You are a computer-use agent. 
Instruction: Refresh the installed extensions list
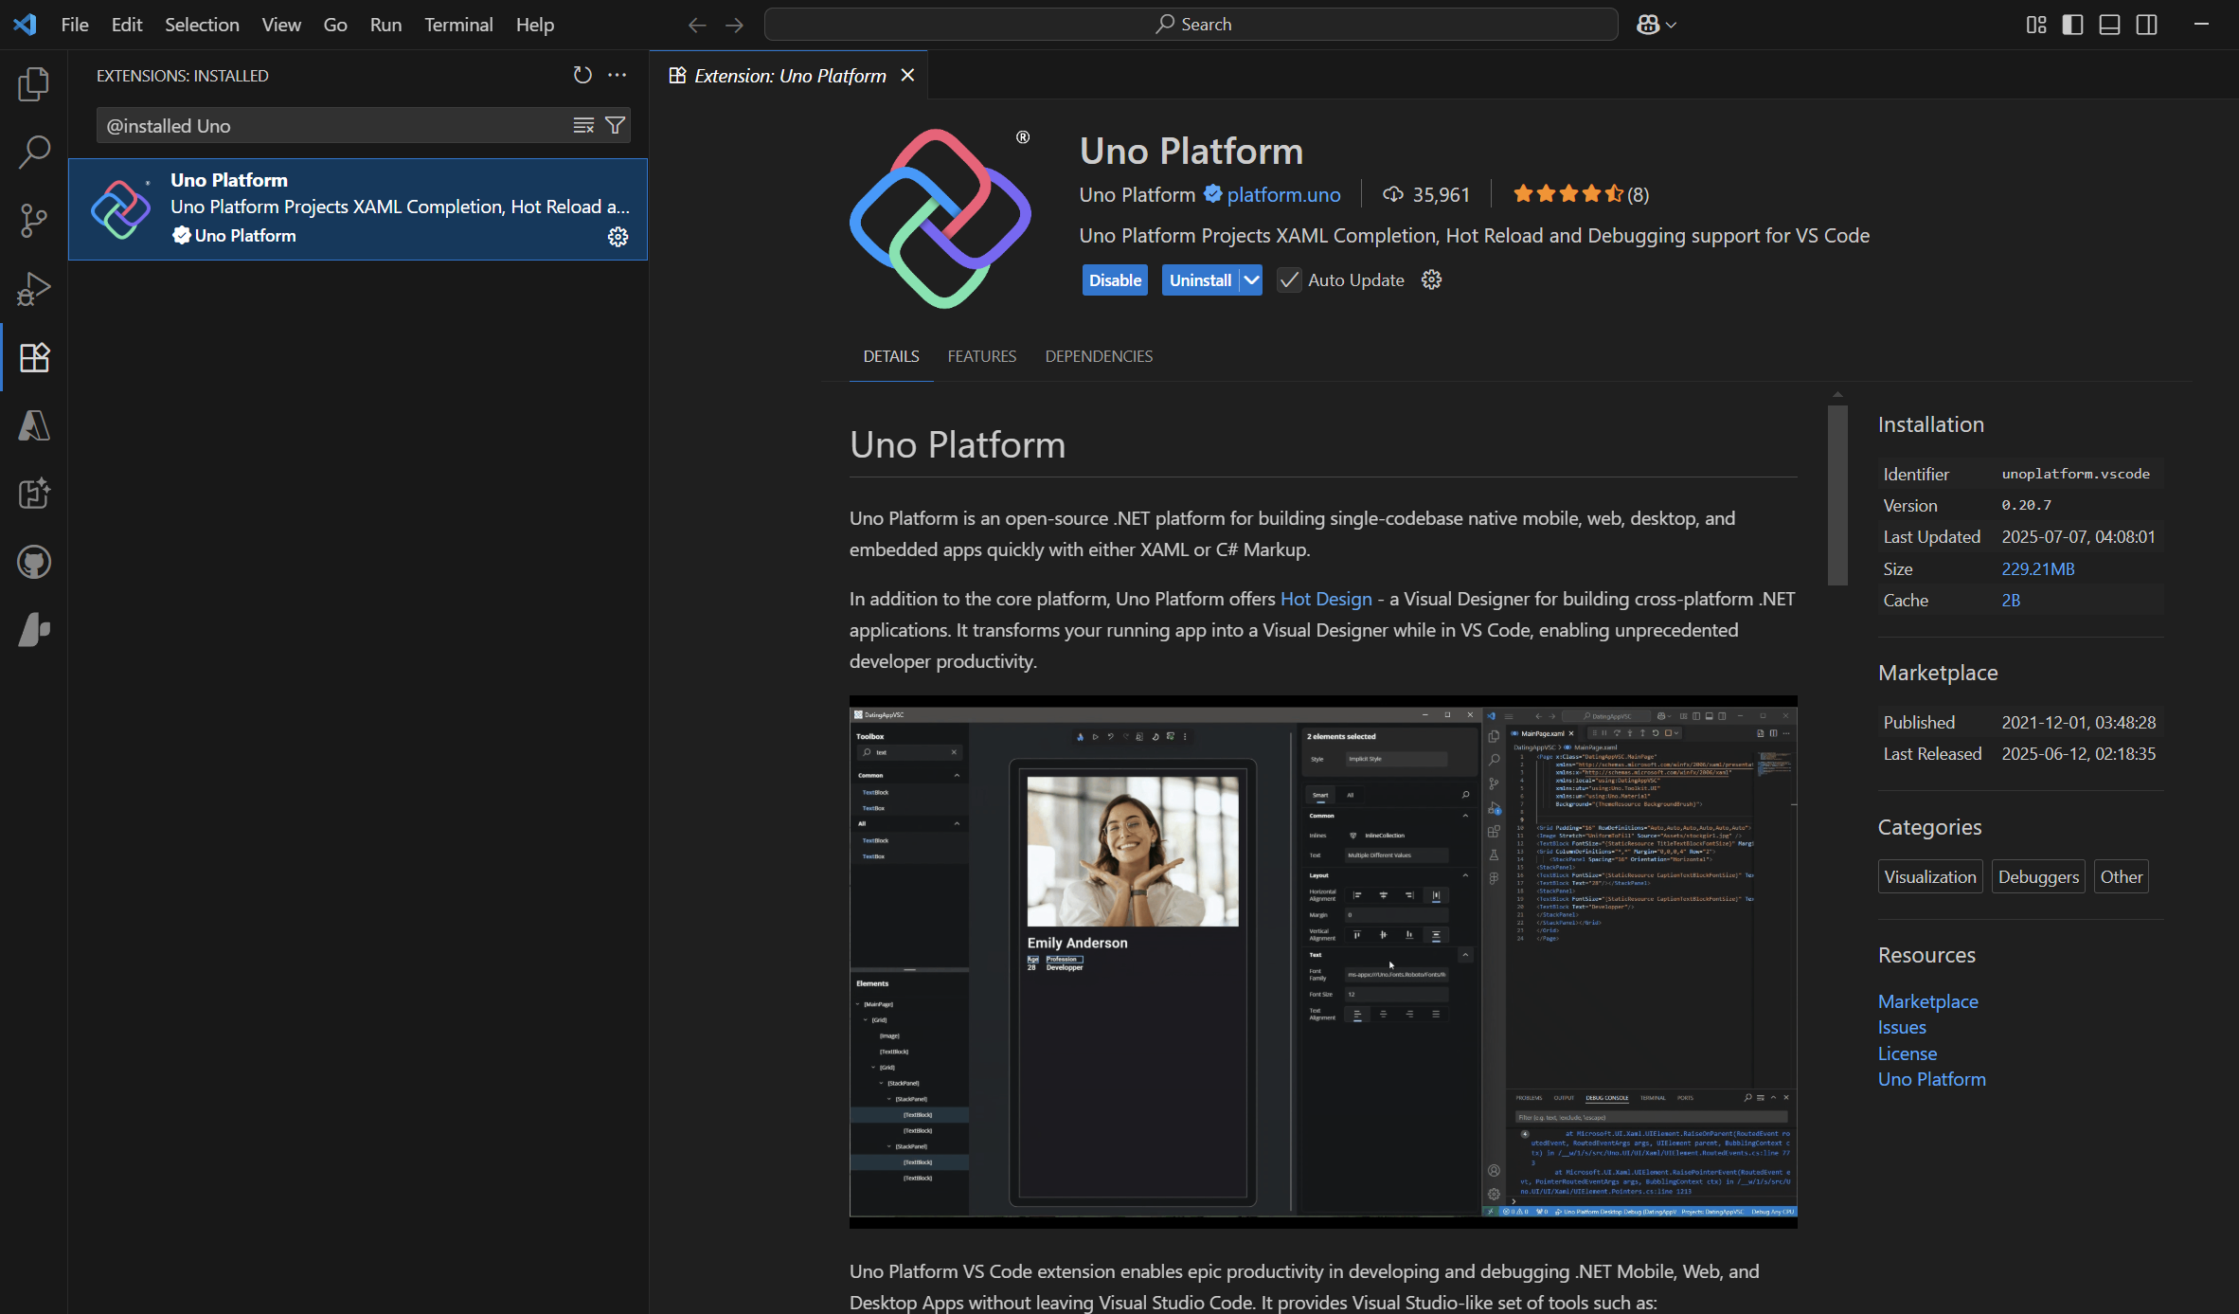(x=582, y=75)
